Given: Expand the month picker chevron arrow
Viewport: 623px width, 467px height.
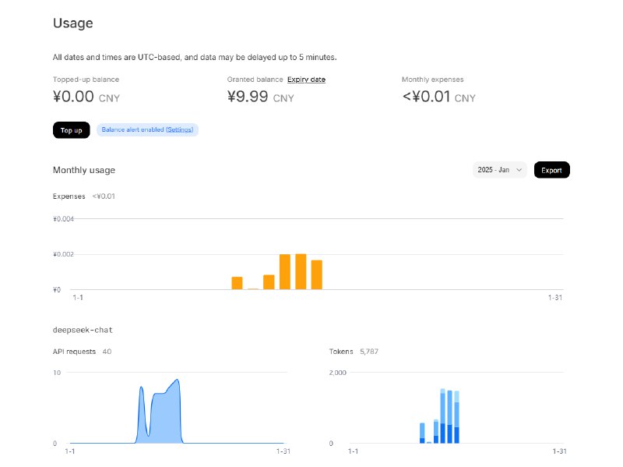Looking at the screenshot, I should pos(519,169).
